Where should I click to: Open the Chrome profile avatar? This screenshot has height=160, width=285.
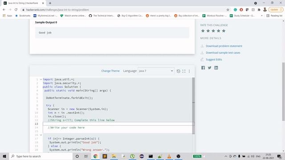click(265, 10)
